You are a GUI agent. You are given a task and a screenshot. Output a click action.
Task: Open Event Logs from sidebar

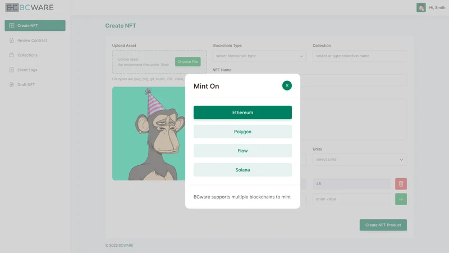[27, 70]
